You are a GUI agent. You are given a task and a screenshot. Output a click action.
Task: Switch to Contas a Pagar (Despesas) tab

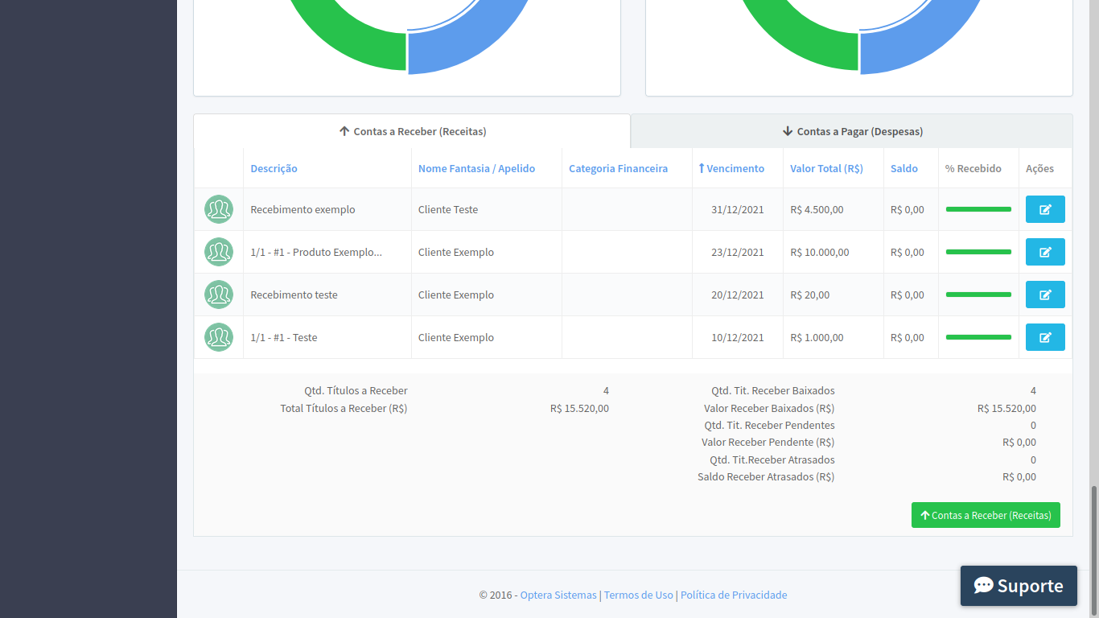[x=852, y=131]
